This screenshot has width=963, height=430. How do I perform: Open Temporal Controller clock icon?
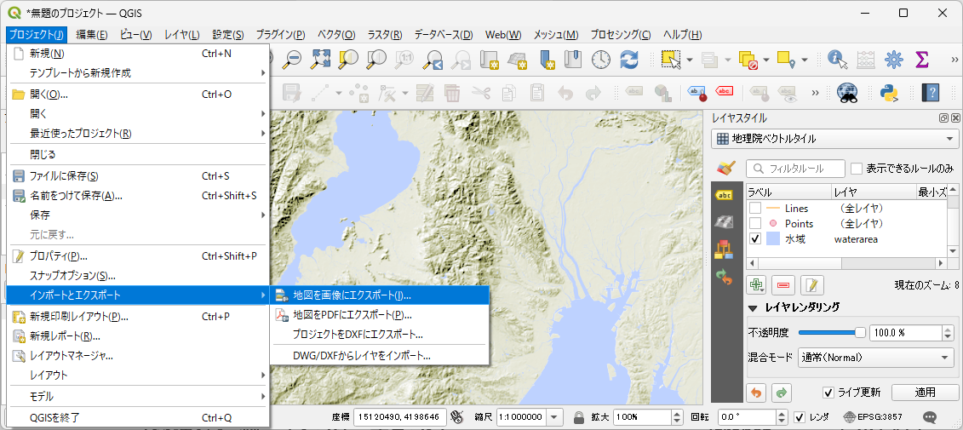(x=601, y=59)
